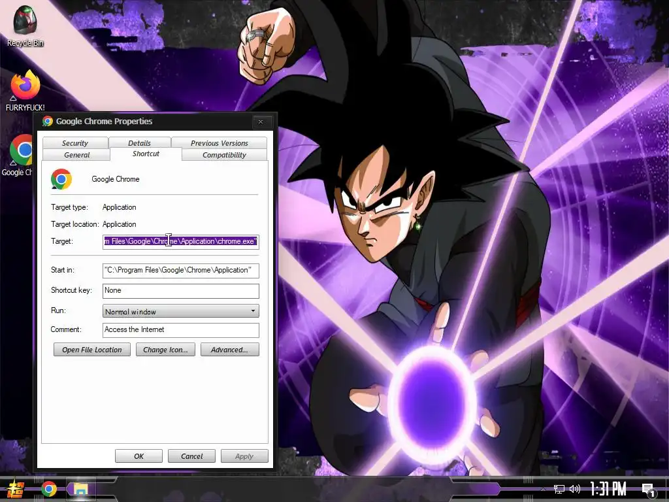Screen dimensions: 669x502
Task: Click the Apply button
Action: pyautogui.click(x=244, y=456)
